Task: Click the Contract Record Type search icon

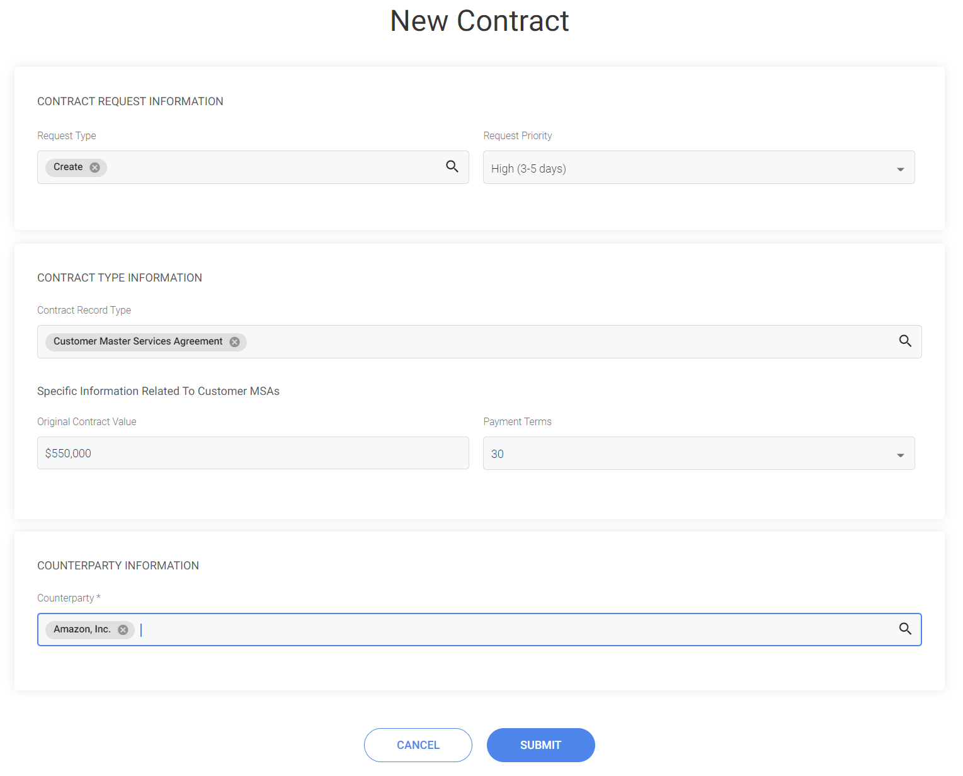Action: pyautogui.click(x=905, y=341)
